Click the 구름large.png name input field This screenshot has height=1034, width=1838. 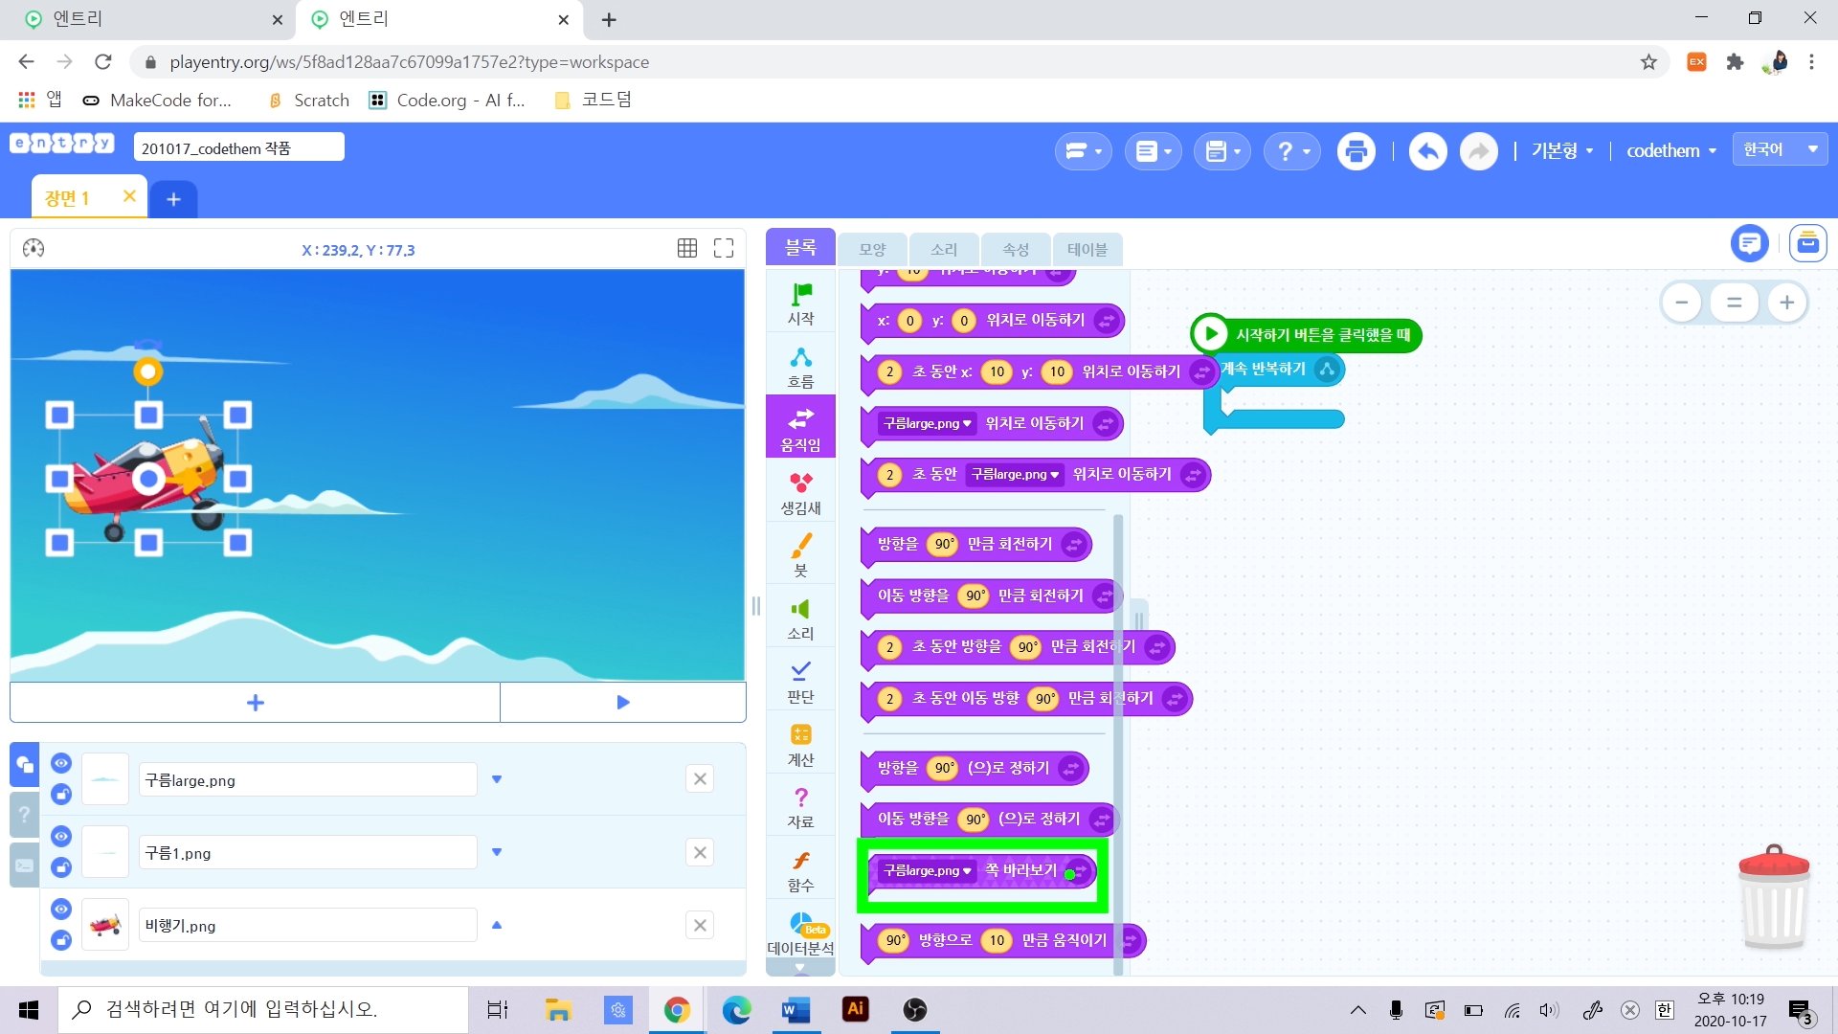307,780
